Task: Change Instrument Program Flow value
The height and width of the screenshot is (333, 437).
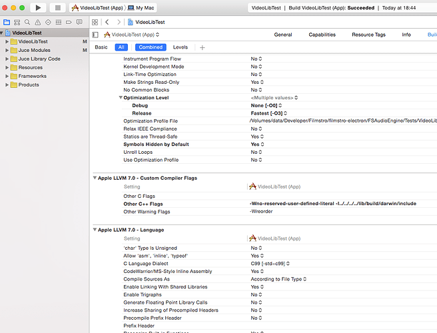Action: coord(256,59)
